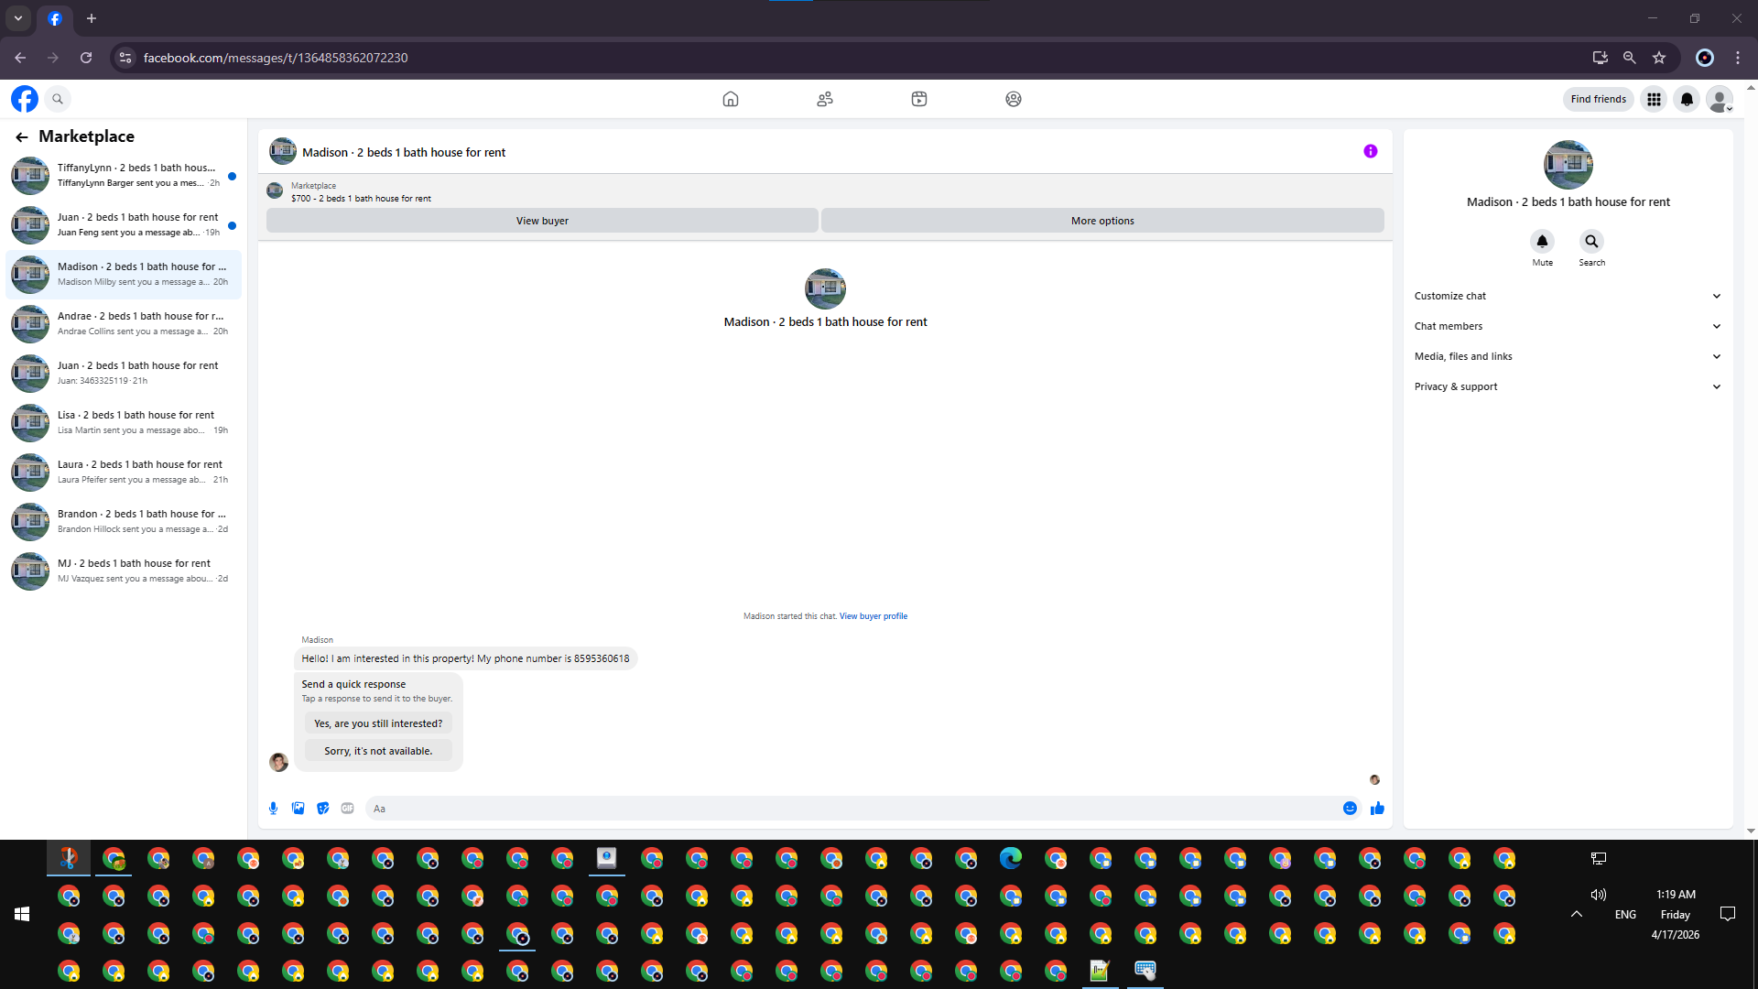Open the account profile avatar menu

(1720, 99)
